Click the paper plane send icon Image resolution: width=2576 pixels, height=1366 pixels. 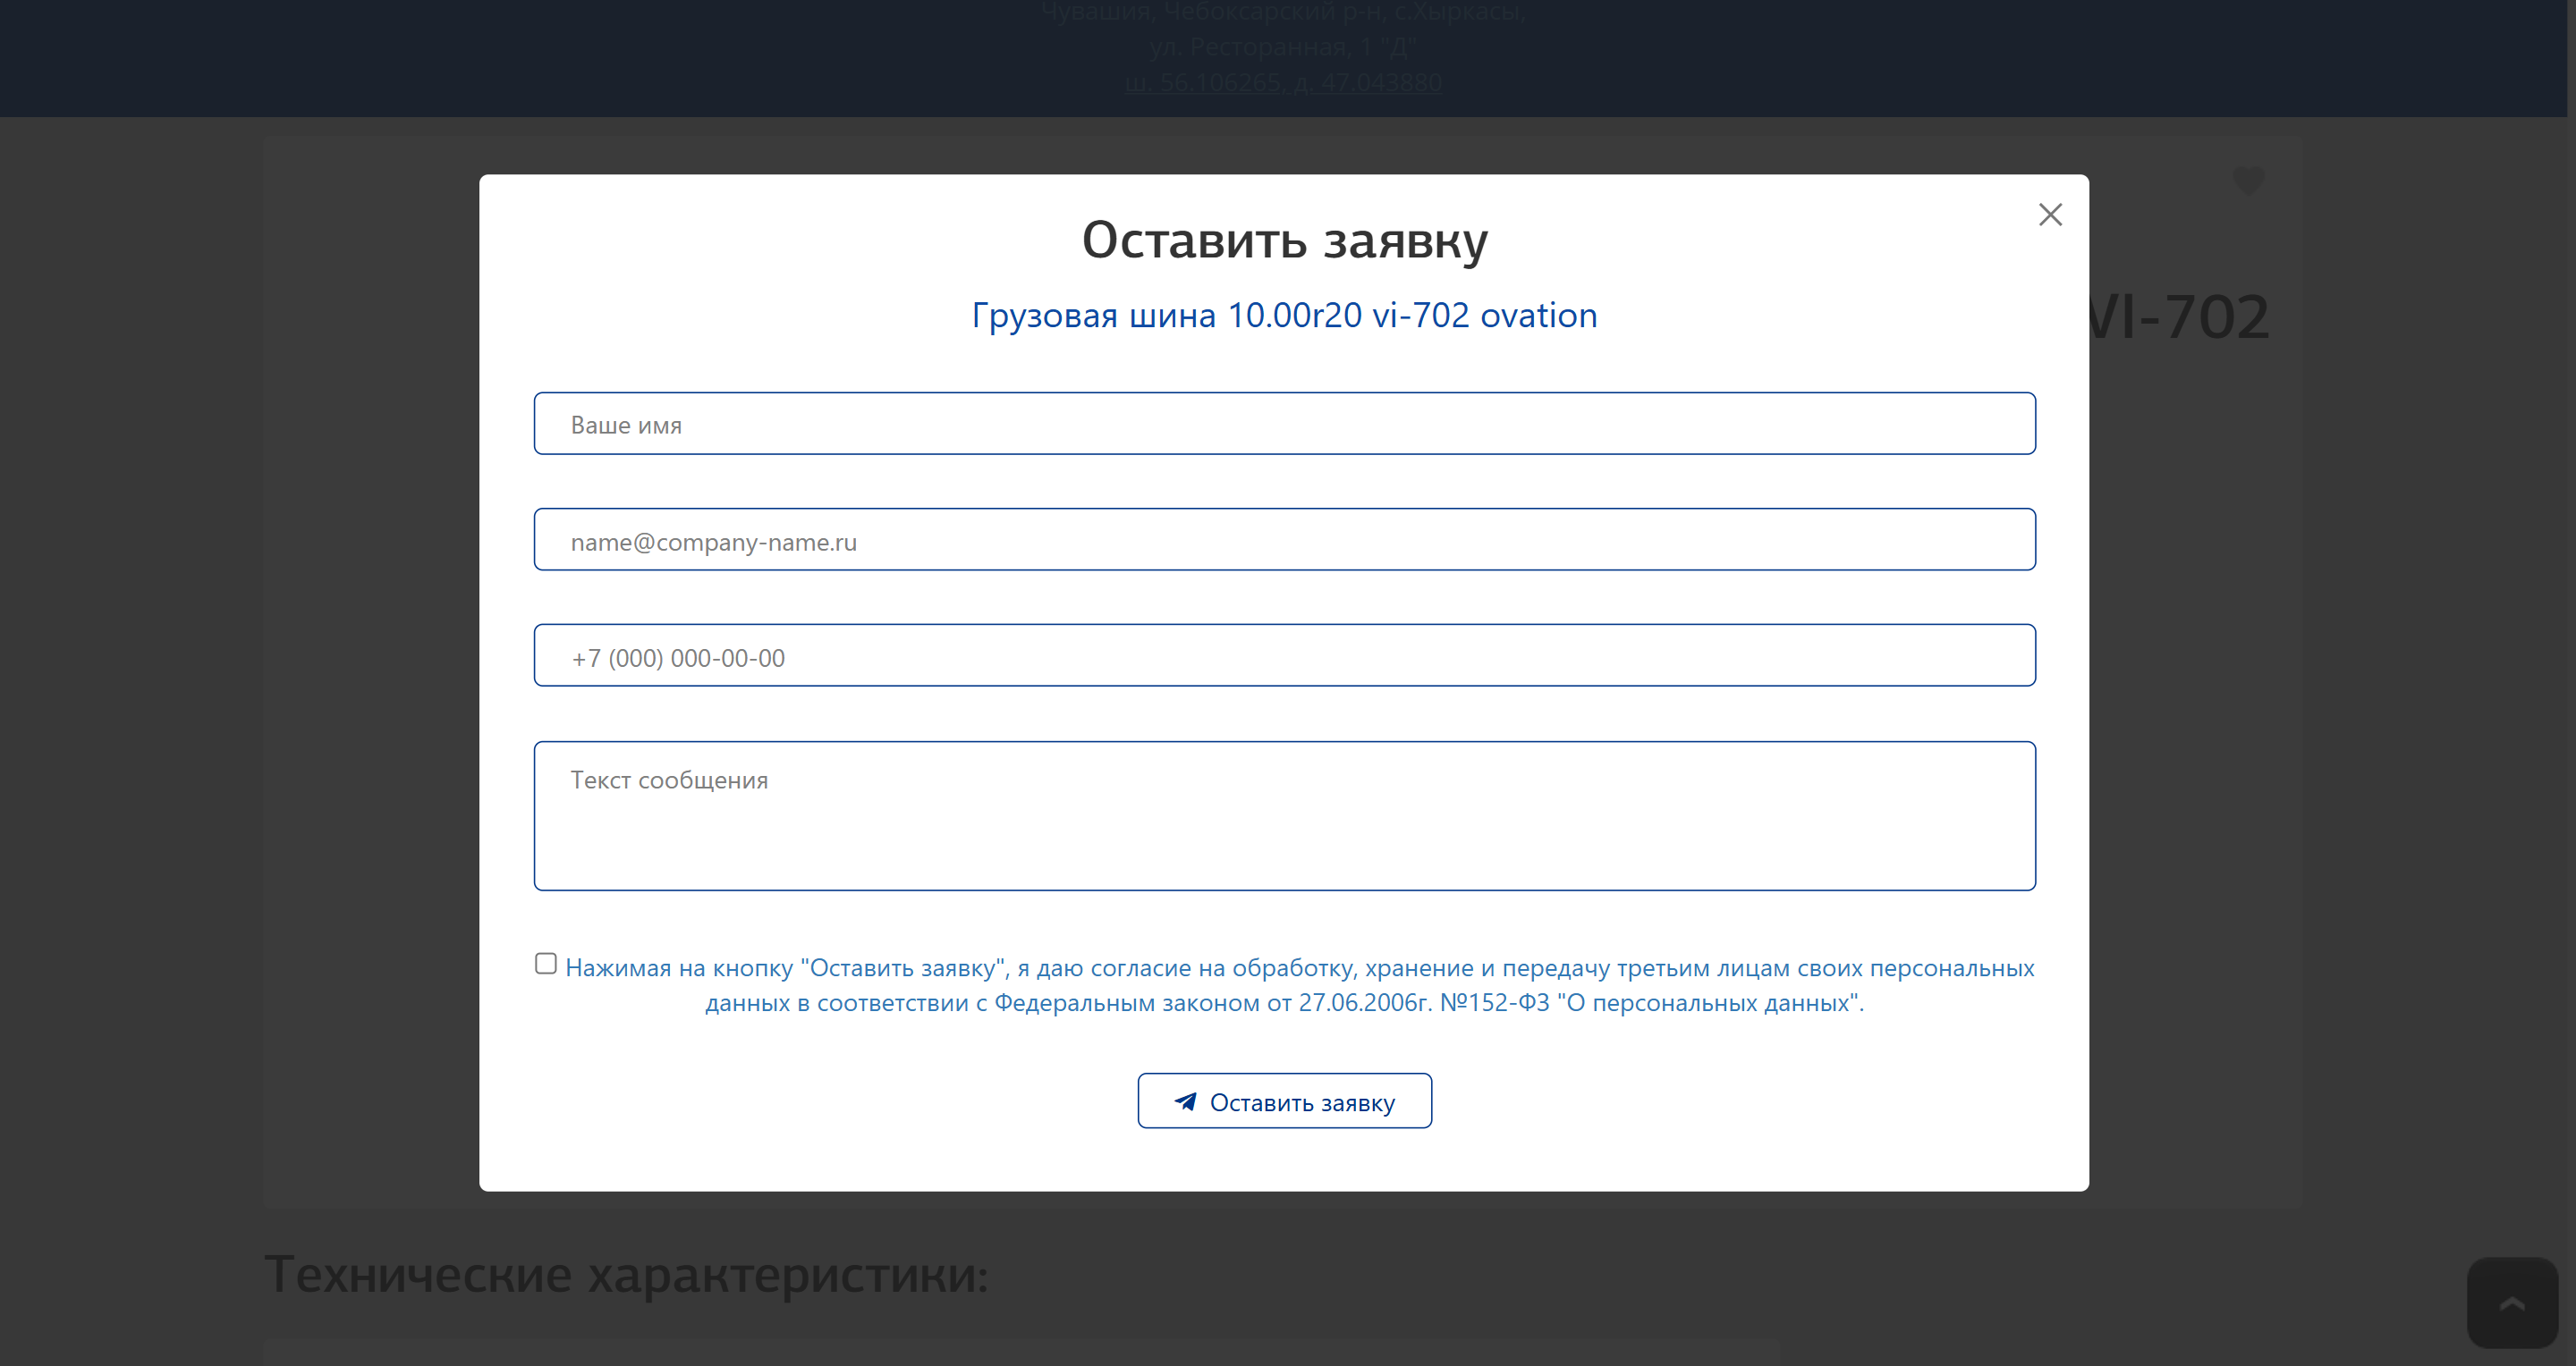coord(1185,1101)
